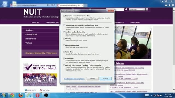
Task: Click the Go button next to Quick Links
Action: pyautogui.click(x=147, y=9)
